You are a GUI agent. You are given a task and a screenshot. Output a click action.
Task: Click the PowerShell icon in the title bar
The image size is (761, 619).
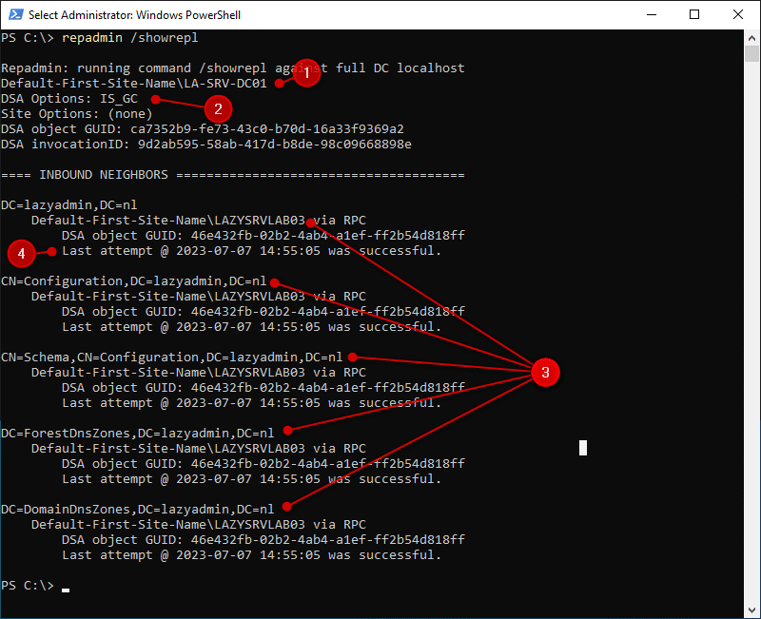[15, 14]
